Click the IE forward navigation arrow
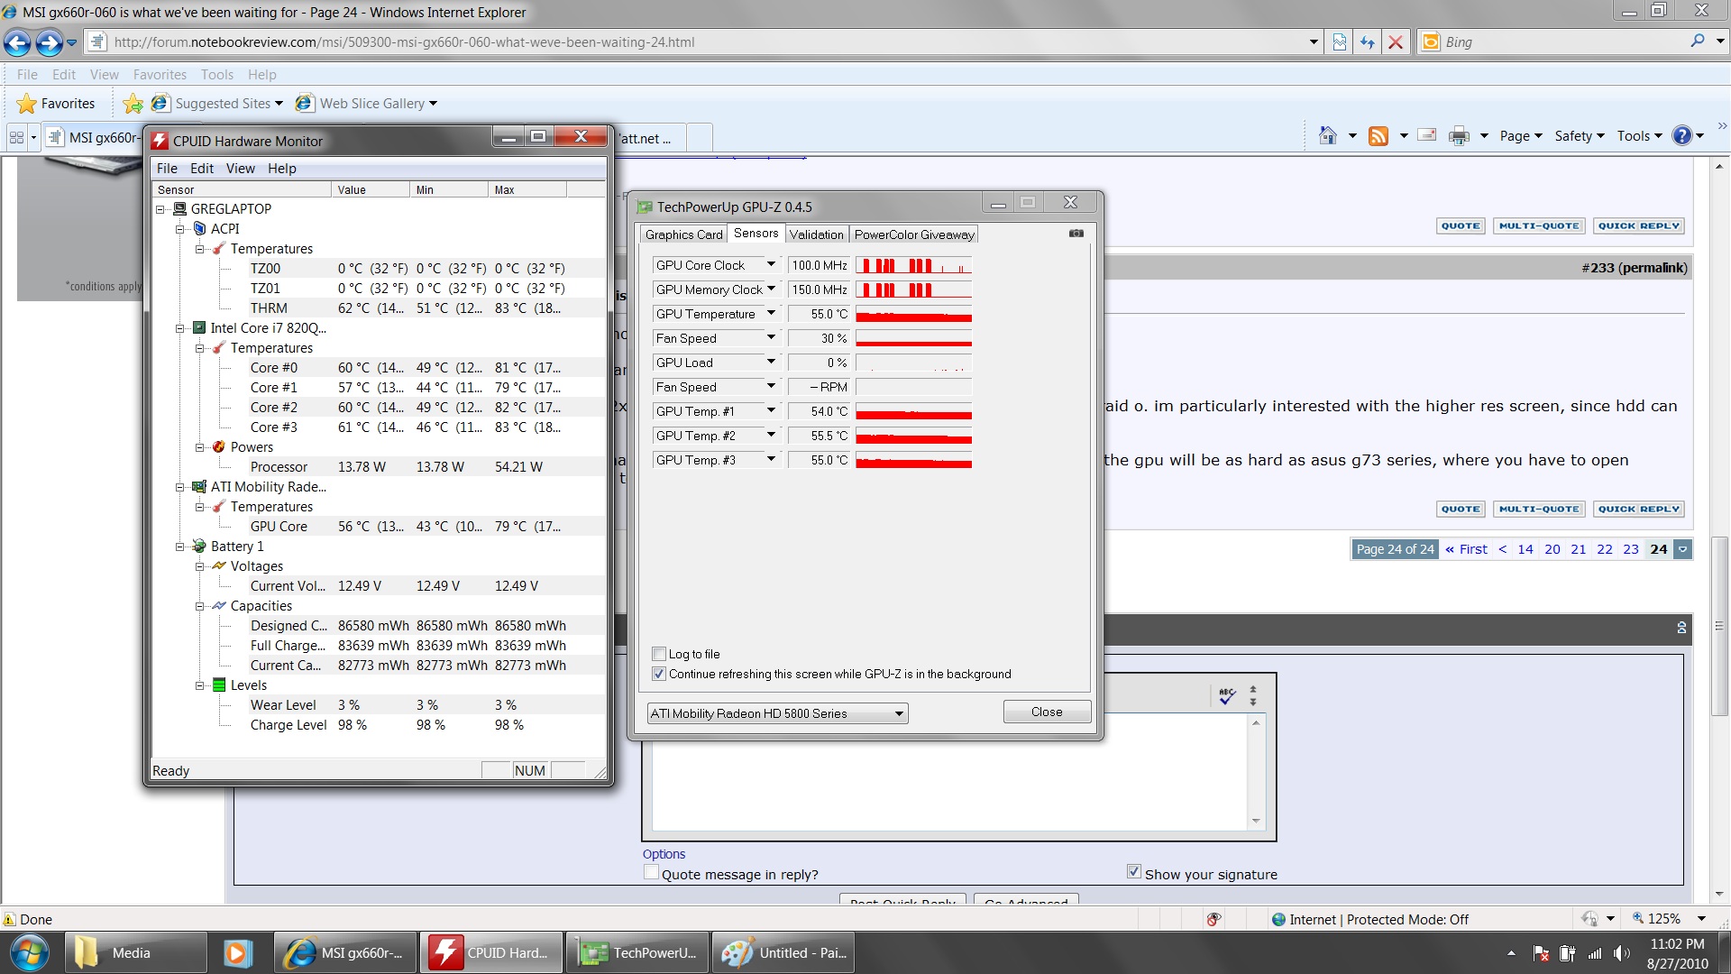1731x974 pixels. (x=50, y=42)
